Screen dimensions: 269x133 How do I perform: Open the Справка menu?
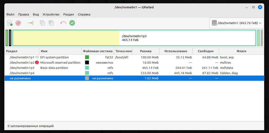point(84,14)
